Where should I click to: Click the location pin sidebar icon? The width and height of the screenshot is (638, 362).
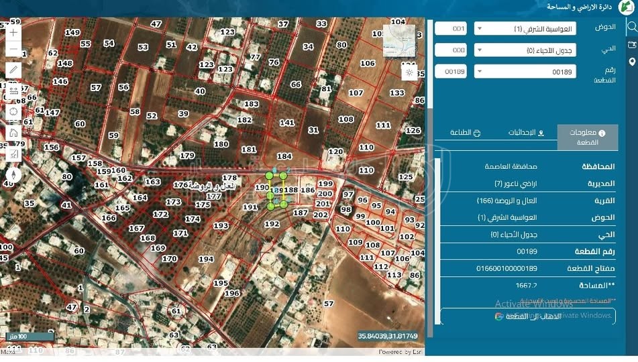coord(631,62)
